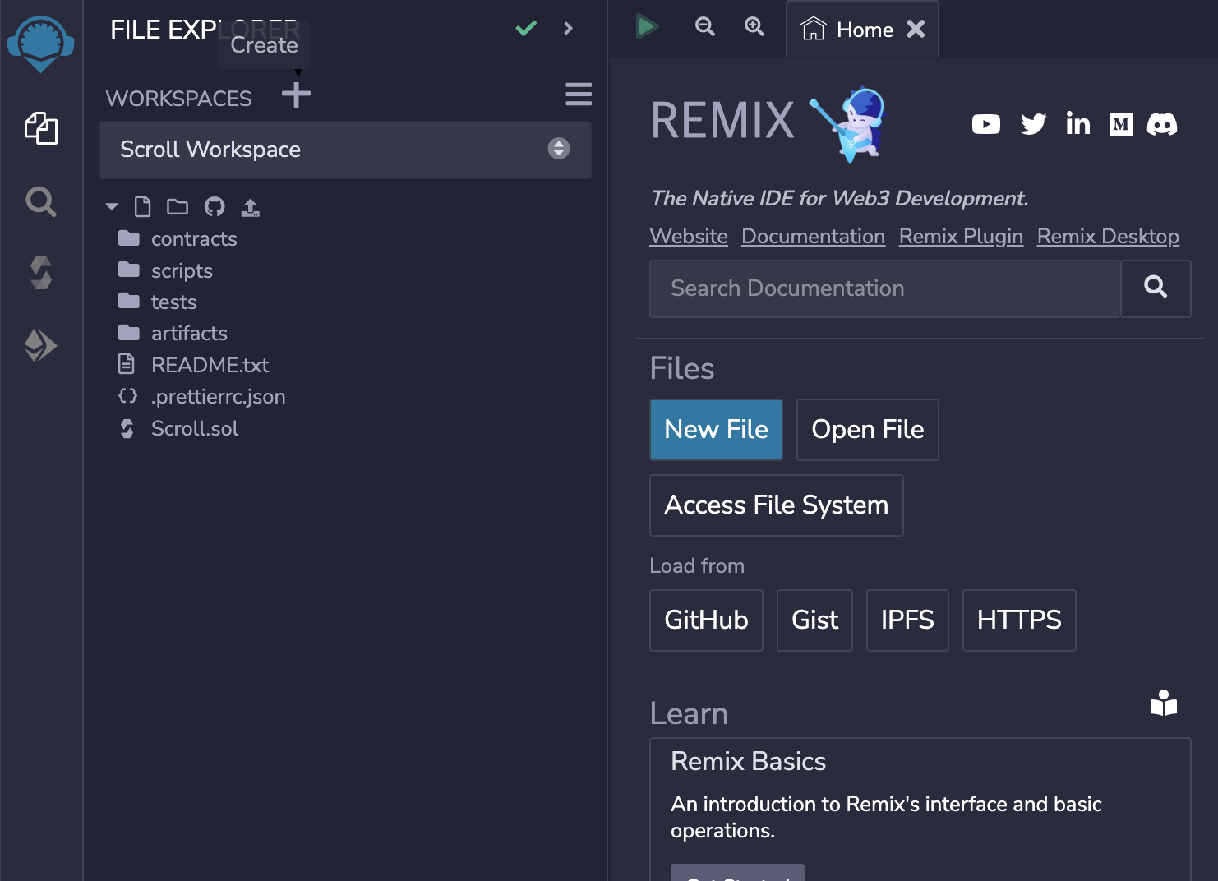Click the Remix mascot logo image
The image size is (1218, 881).
click(848, 124)
